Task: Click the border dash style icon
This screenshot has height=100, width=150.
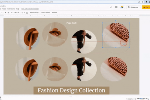Action: (x=12, y=12)
